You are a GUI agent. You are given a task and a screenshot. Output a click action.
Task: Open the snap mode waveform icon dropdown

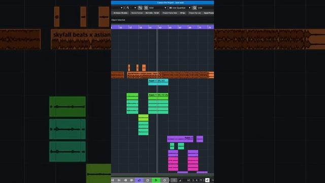(131, 8)
